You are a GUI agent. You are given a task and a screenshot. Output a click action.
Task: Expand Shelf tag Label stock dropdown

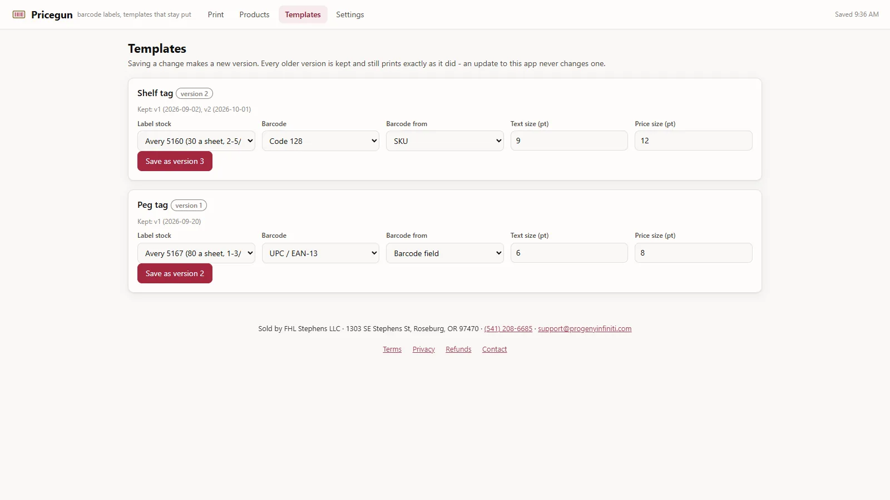196,141
